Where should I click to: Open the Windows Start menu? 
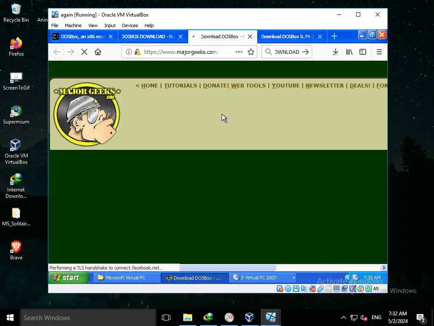coord(10,318)
